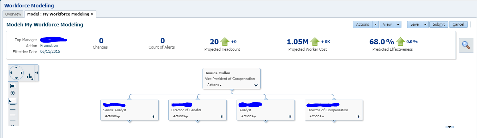The height and width of the screenshot is (138, 477).
Task: Open the View dropdown arrow
Action: point(398,24)
